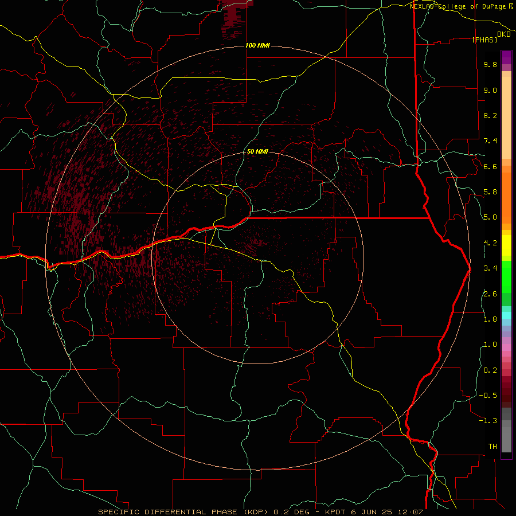Click the 1.8 value on the color scale
Image resolution: width=516 pixels, height=516 pixels.
coord(490,319)
